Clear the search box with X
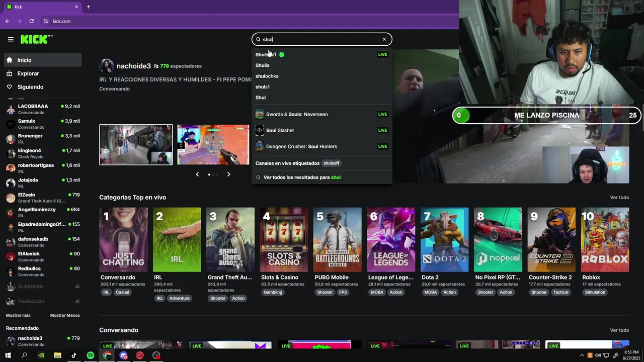 [x=384, y=39]
